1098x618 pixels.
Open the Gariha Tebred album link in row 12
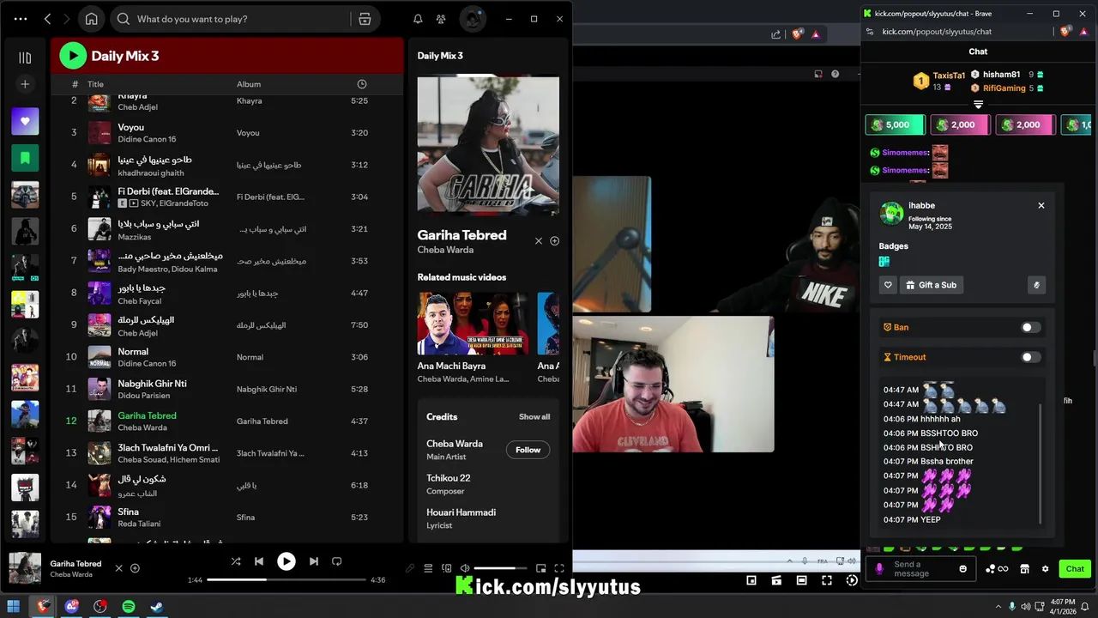262,421
